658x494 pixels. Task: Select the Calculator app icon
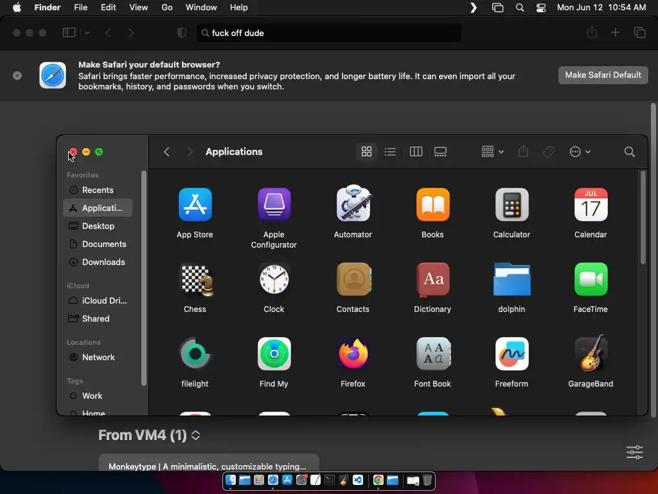[x=511, y=205]
